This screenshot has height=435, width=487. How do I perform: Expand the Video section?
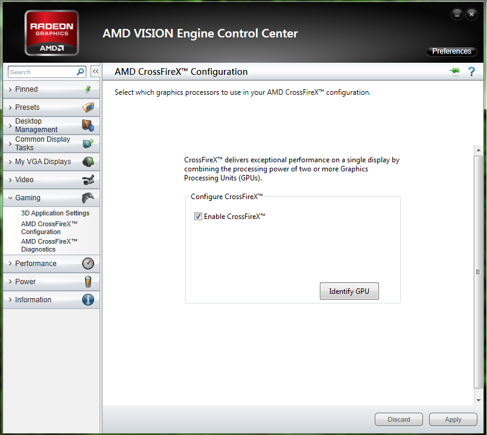(51, 180)
